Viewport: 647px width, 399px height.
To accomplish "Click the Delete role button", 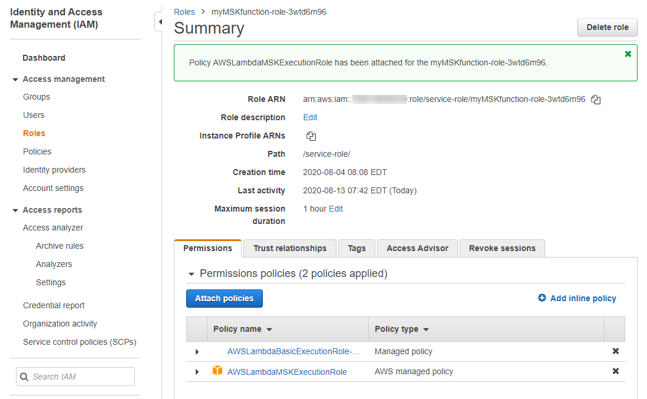I will [x=608, y=27].
